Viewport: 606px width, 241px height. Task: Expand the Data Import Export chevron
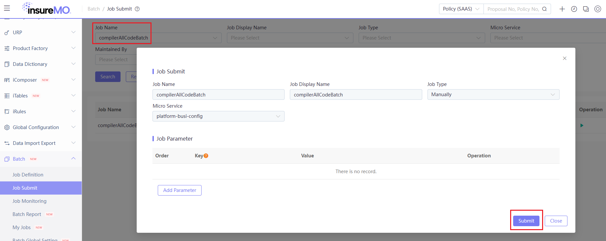[x=73, y=143]
